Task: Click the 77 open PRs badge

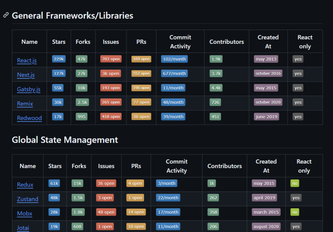Action: pyautogui.click(x=141, y=102)
